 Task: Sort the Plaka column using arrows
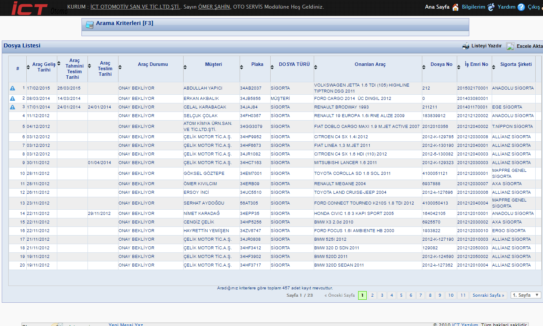point(242,67)
